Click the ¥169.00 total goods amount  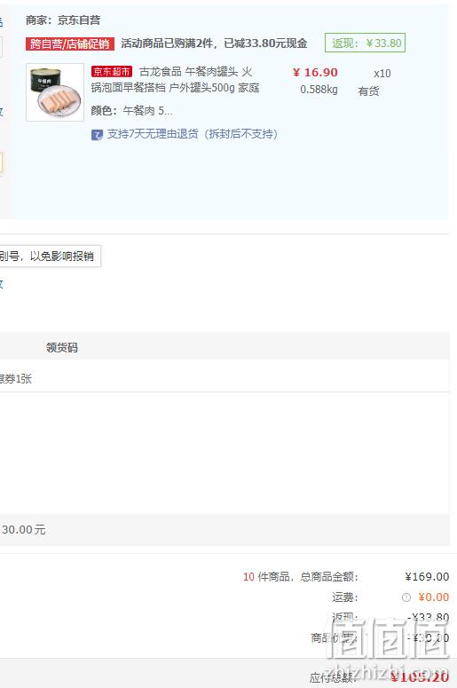point(427,576)
